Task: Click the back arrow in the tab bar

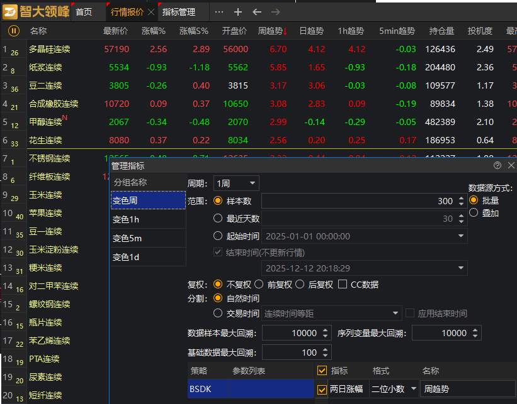Action: coord(256,12)
